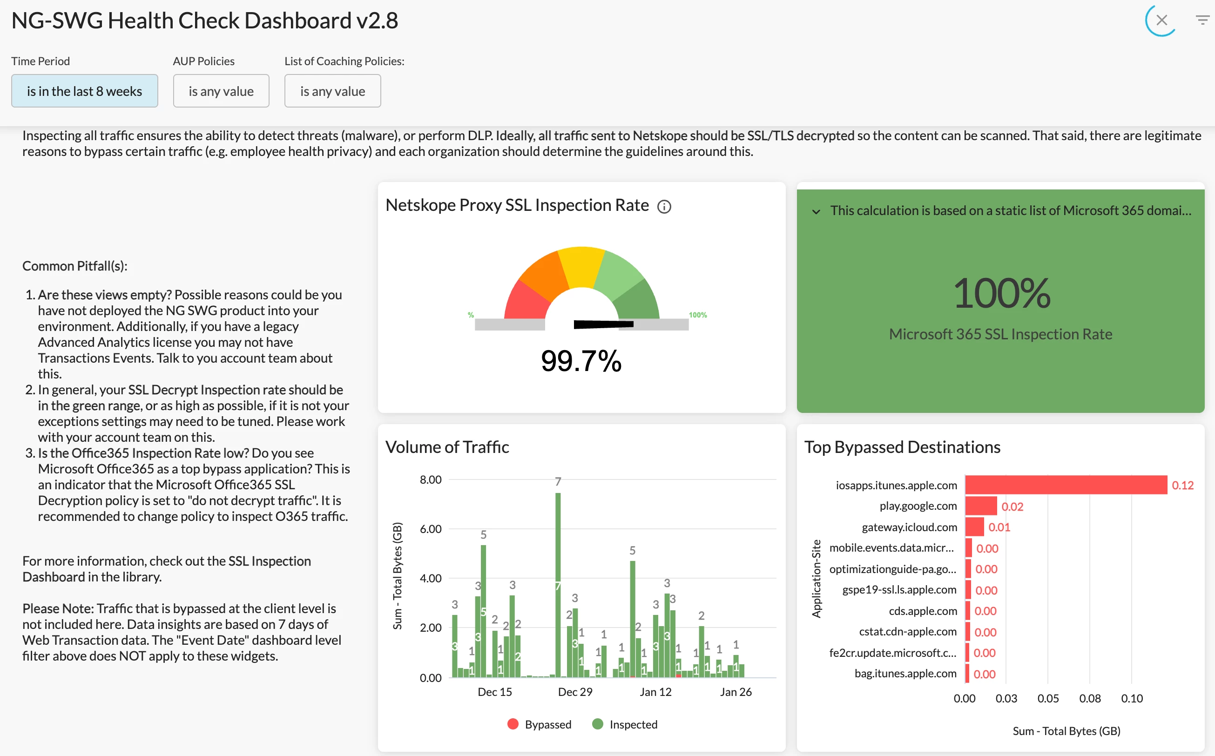Open the dashboard filters toggle icon
Image resolution: width=1215 pixels, height=756 pixels.
tap(1202, 20)
